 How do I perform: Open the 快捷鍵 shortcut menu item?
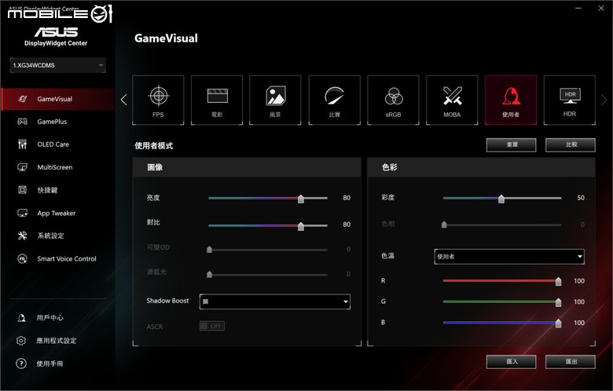coord(58,190)
